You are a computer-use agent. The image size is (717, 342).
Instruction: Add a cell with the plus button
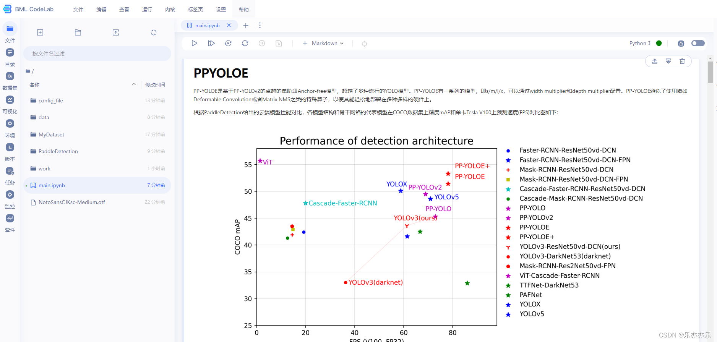pyautogui.click(x=305, y=43)
